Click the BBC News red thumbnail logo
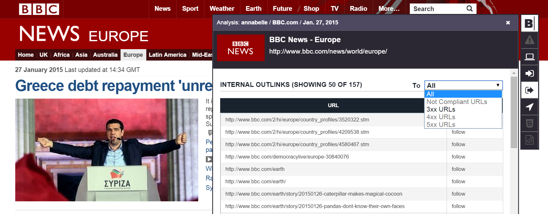Image resolution: width=548 pixels, height=214 pixels. [x=240, y=48]
